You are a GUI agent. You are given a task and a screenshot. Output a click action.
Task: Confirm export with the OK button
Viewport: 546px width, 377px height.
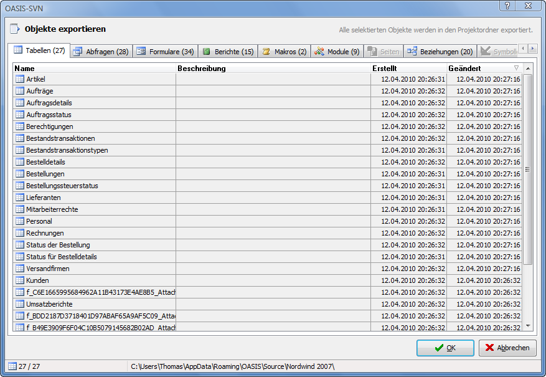[445, 348]
